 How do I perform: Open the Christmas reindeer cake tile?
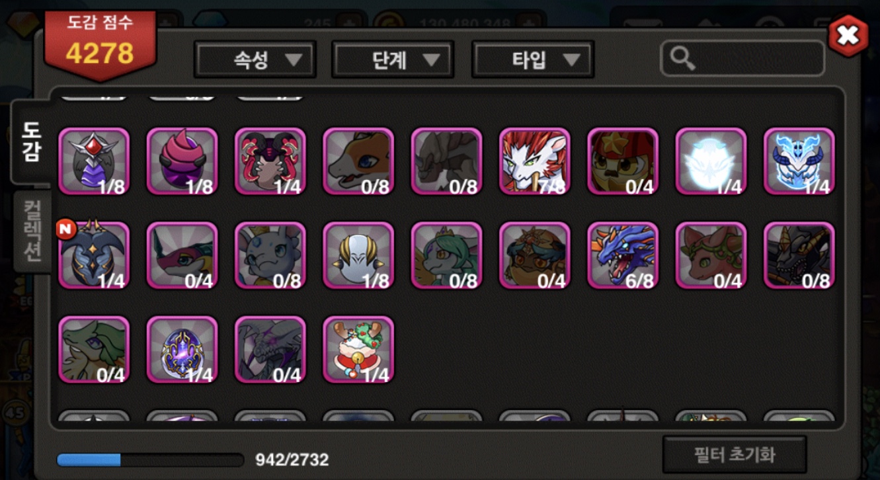coord(358,349)
